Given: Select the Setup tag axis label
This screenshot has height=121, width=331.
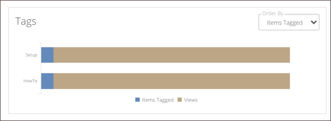Looking at the screenshot, I should (x=31, y=55).
